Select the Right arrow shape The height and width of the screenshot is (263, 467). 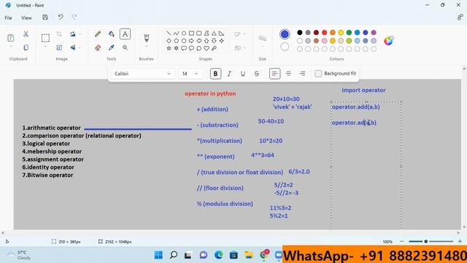(191, 41)
